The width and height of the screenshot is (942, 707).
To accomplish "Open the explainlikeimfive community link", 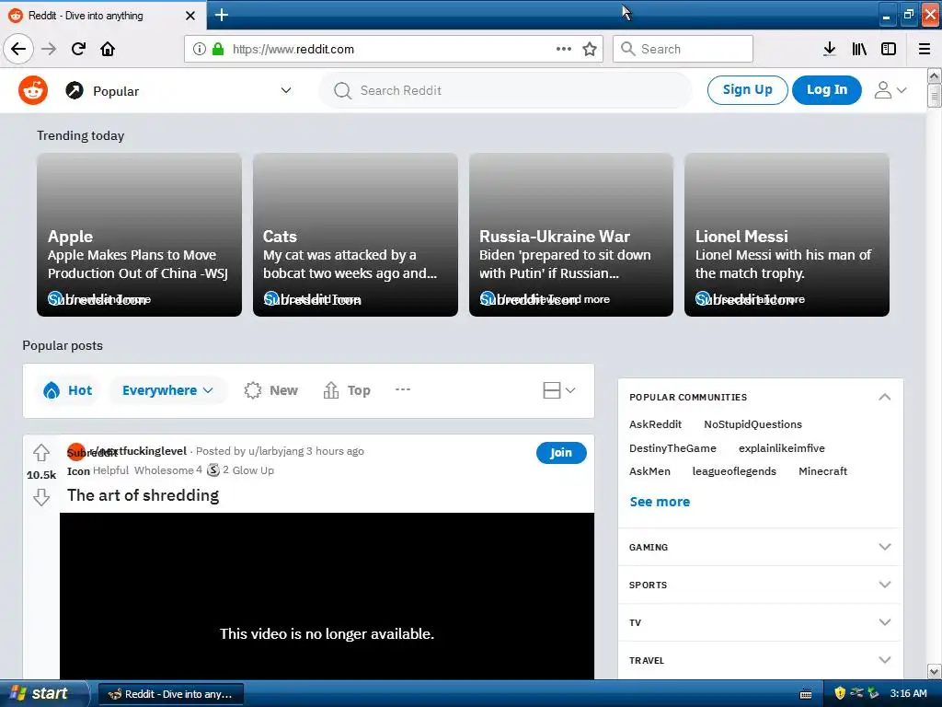I will tap(782, 448).
